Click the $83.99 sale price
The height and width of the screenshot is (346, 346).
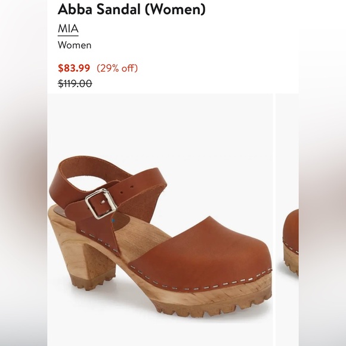click(74, 68)
